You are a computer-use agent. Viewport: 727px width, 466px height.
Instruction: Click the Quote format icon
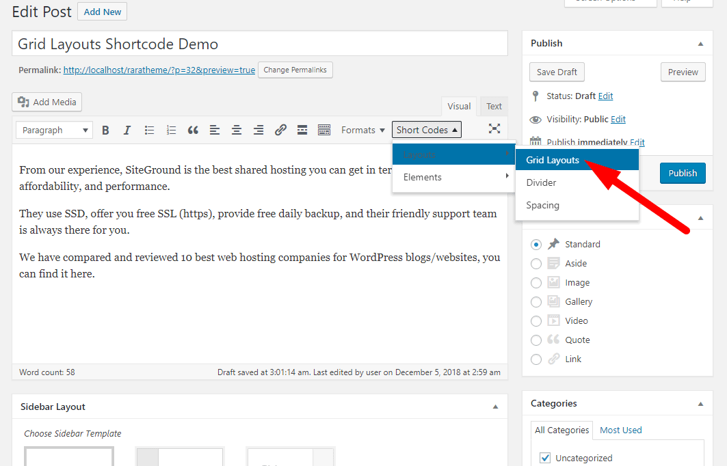tap(553, 340)
